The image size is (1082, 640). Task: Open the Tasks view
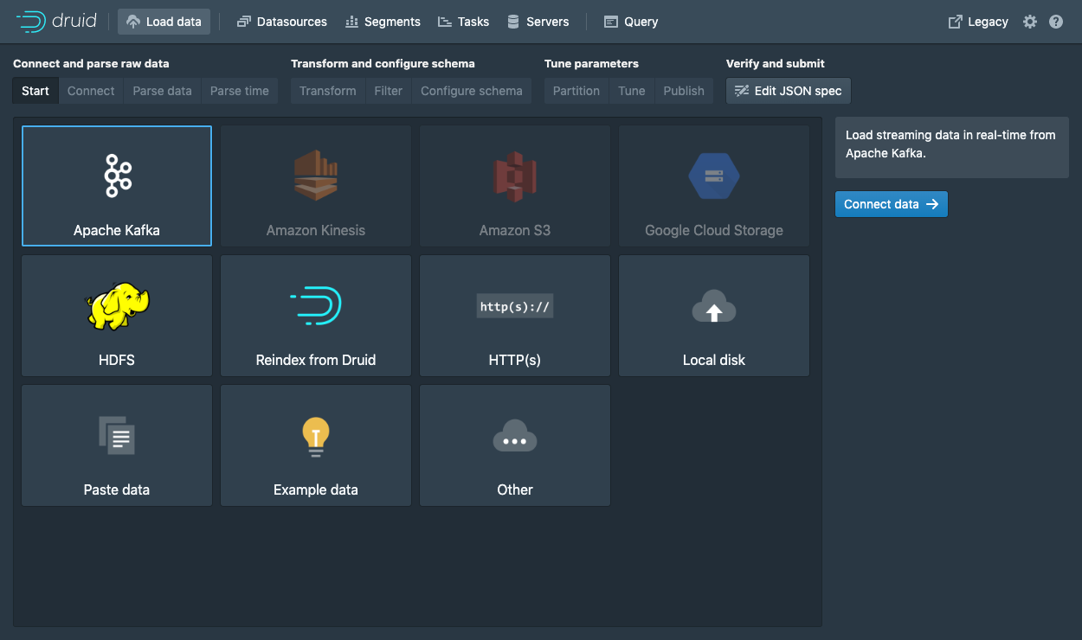(x=463, y=22)
